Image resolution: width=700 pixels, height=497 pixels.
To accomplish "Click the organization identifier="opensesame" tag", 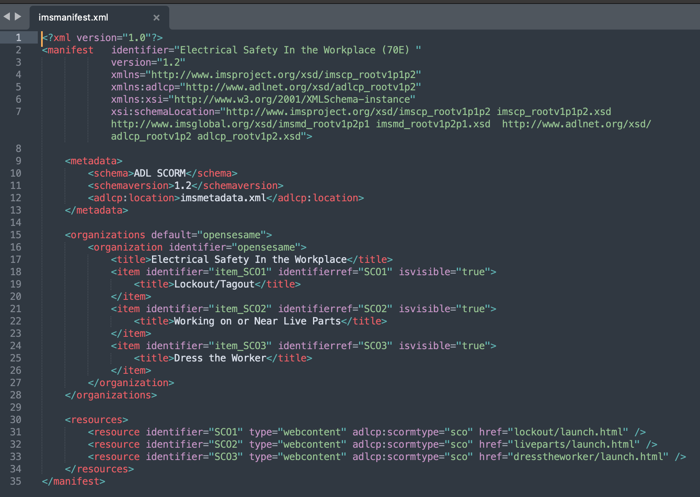I will tap(197, 247).
